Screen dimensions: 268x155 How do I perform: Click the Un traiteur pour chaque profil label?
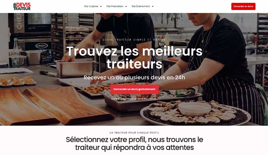click(x=134, y=133)
